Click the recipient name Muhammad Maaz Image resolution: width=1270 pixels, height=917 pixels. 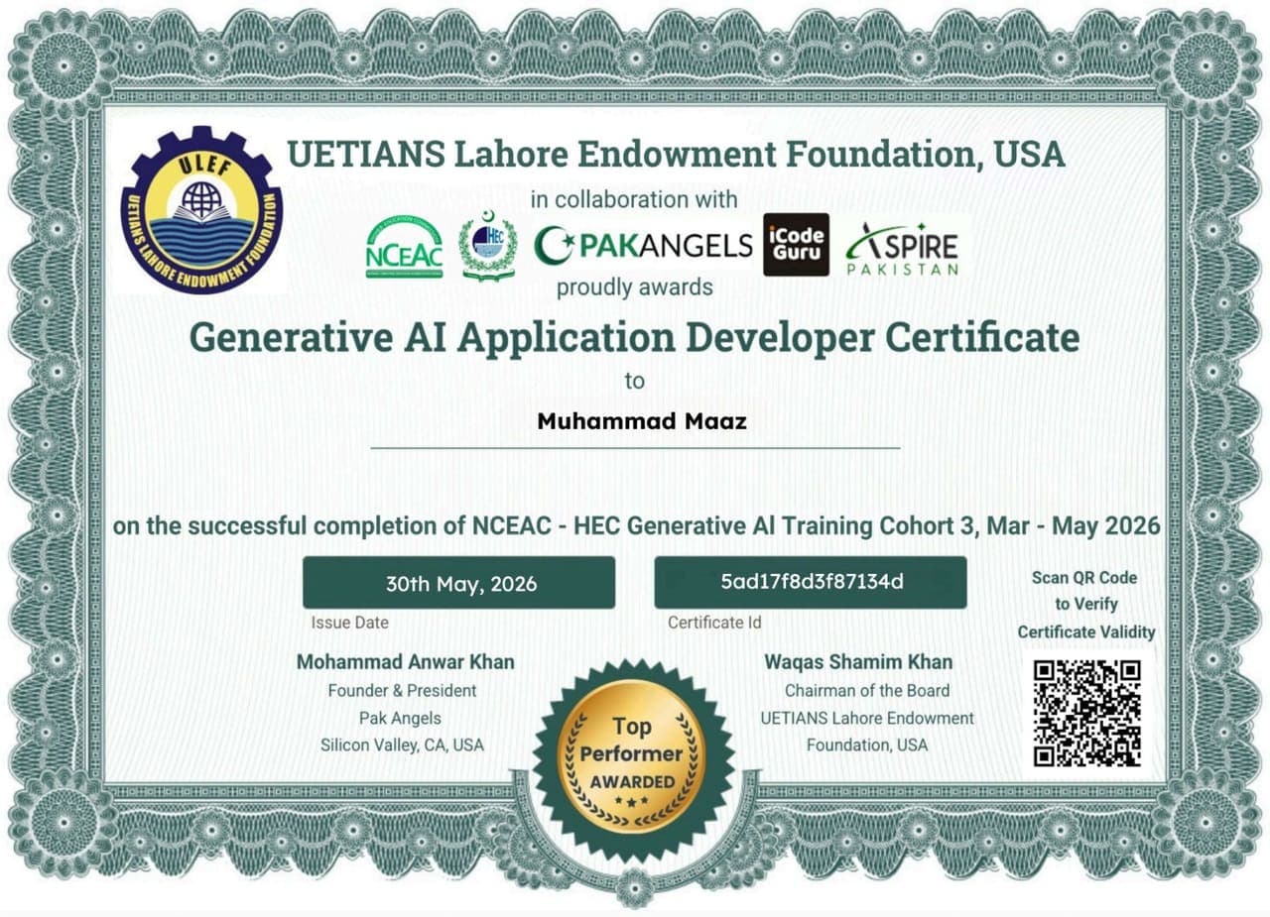[x=641, y=421]
